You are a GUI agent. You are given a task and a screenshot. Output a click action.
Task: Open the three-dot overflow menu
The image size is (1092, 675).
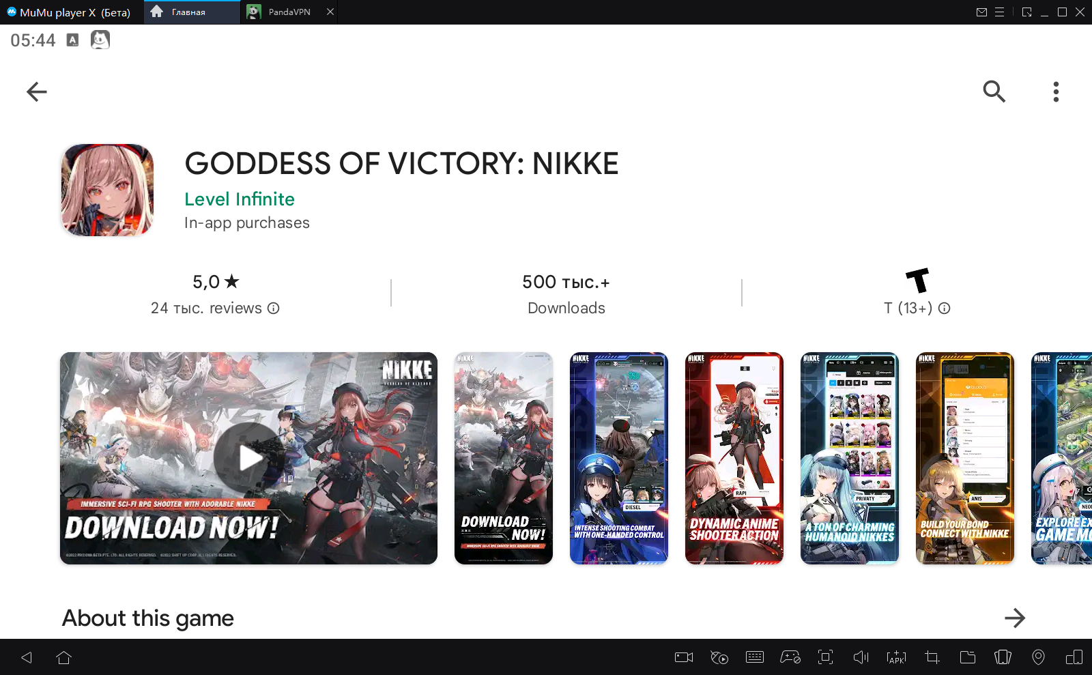coord(1056,91)
